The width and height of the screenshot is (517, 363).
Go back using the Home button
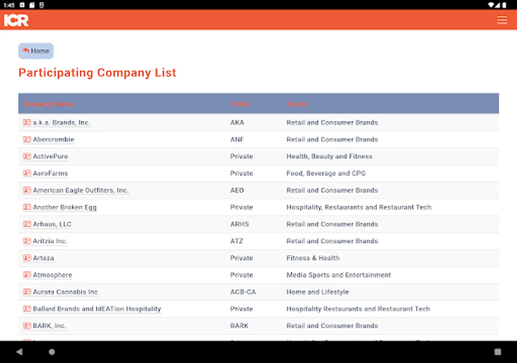click(x=36, y=51)
